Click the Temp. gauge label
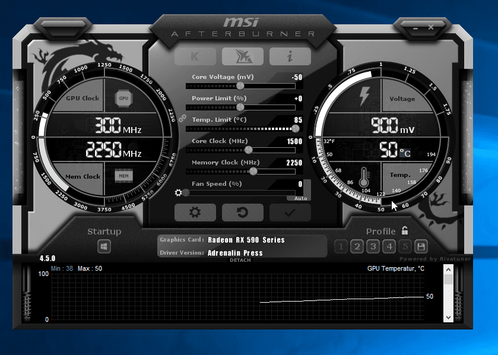 [400, 175]
